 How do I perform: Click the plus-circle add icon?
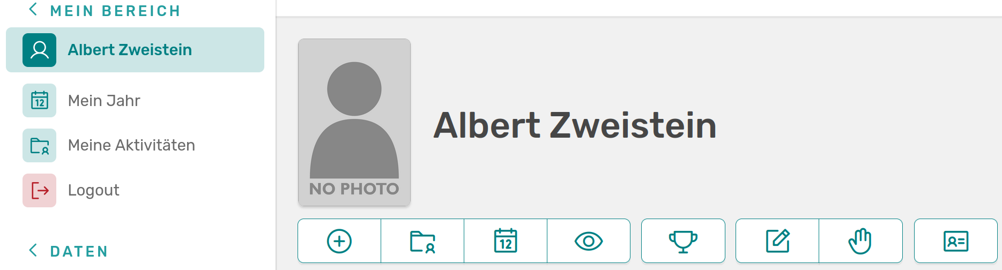339,241
